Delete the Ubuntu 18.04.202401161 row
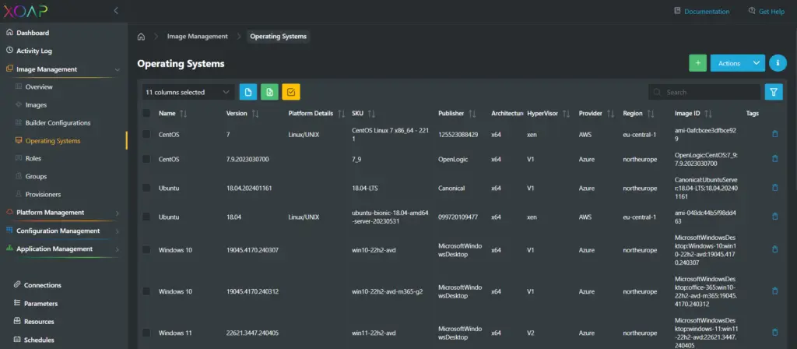This screenshot has width=797, height=349. click(x=774, y=188)
